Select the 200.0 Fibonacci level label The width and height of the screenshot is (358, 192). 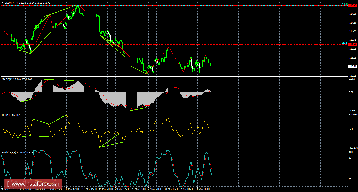tap(344, 4)
